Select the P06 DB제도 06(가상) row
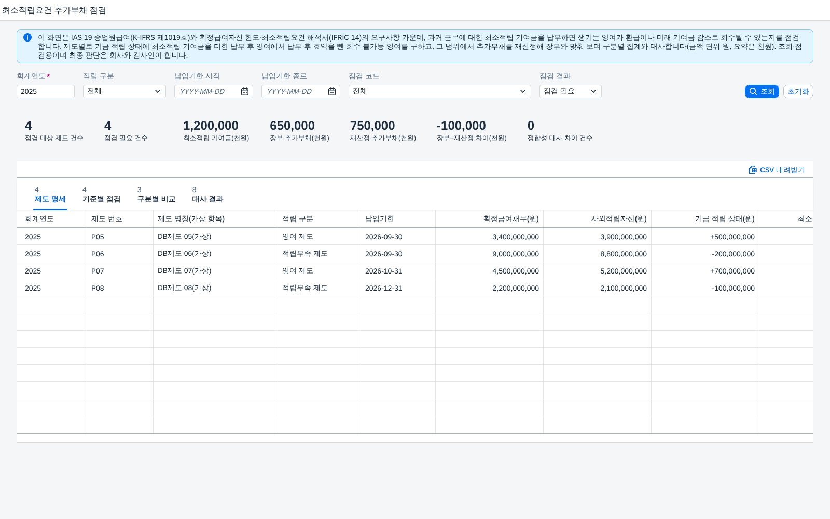This screenshot has width=830, height=519. point(415,254)
